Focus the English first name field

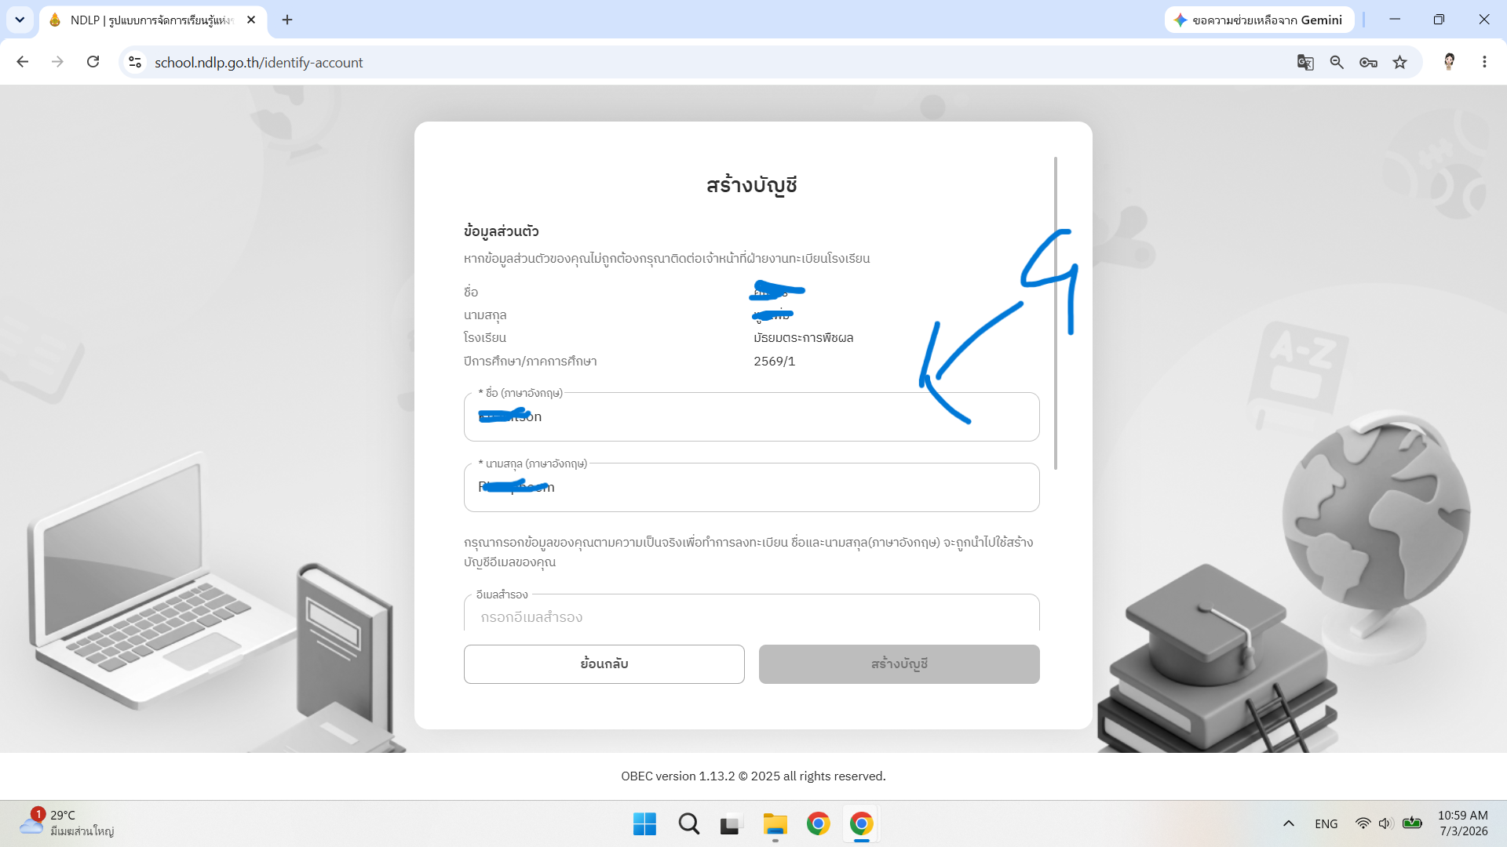751,416
